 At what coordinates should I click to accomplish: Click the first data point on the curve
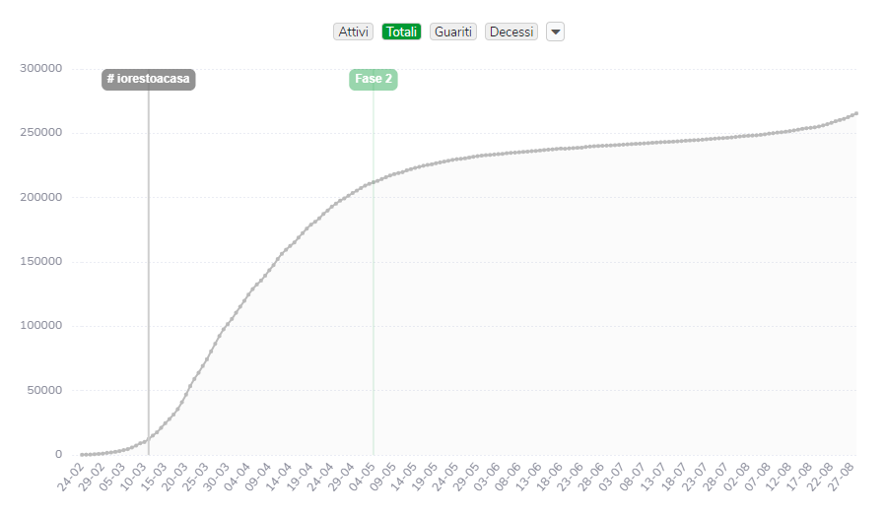82,454
